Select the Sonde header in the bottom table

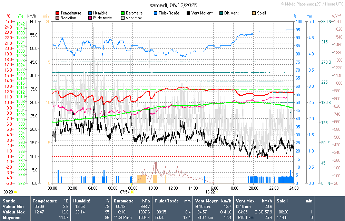9,201
